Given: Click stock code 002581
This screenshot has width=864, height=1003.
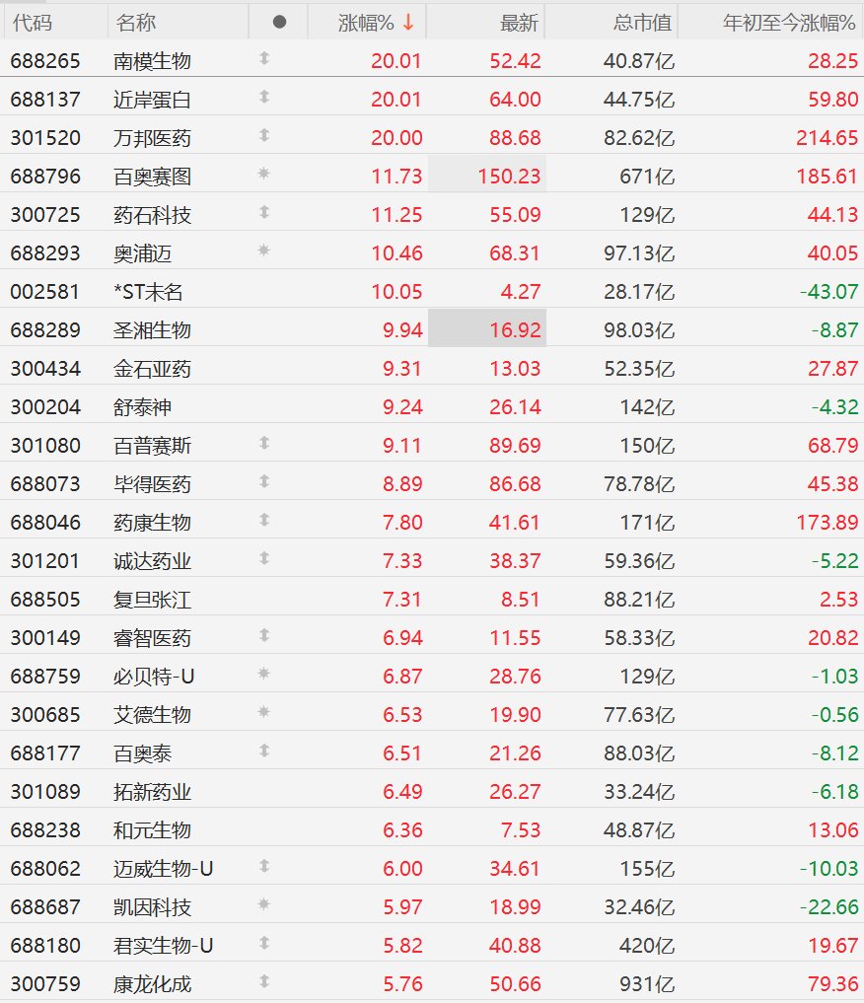Looking at the screenshot, I should click(45, 292).
